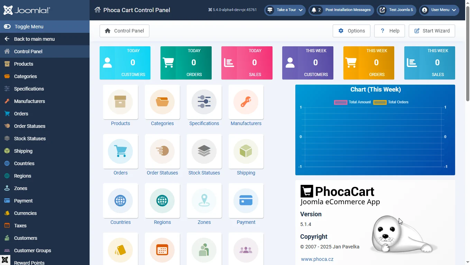Select Zones in the sidebar menu
470x265 pixels.
45,188
